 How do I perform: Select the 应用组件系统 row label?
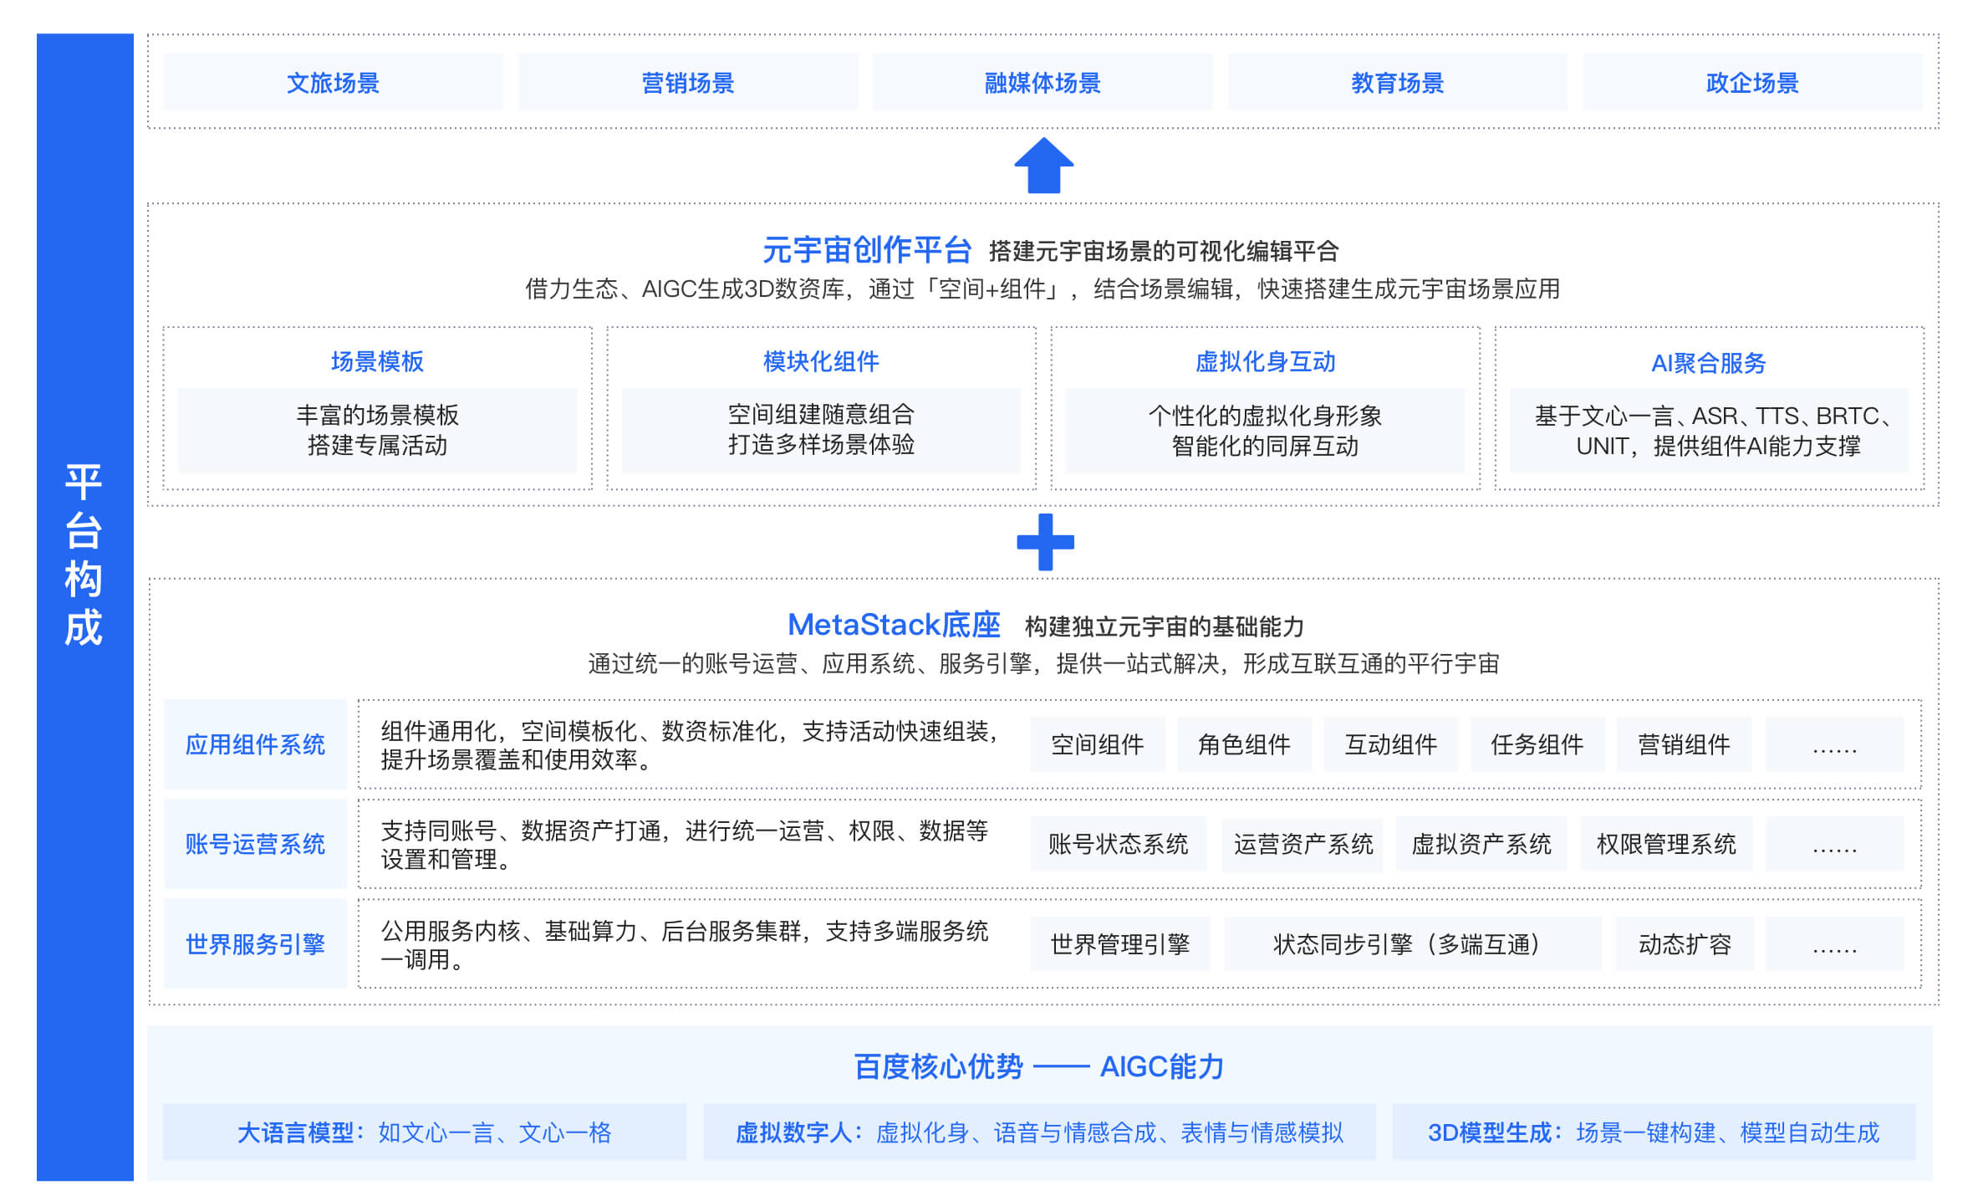tap(255, 744)
